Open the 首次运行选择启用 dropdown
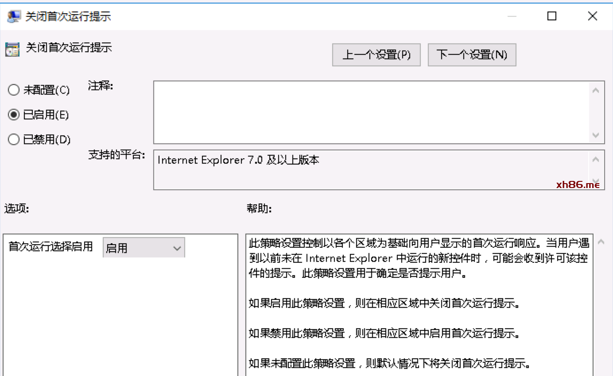This screenshot has width=613, height=376. pyautogui.click(x=144, y=248)
